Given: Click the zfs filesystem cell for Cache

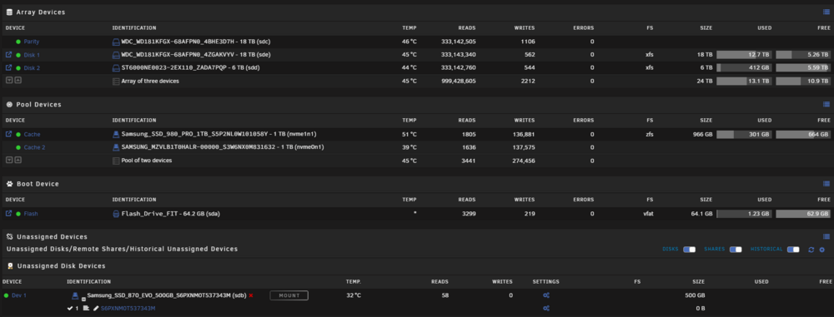Looking at the screenshot, I should [x=649, y=134].
